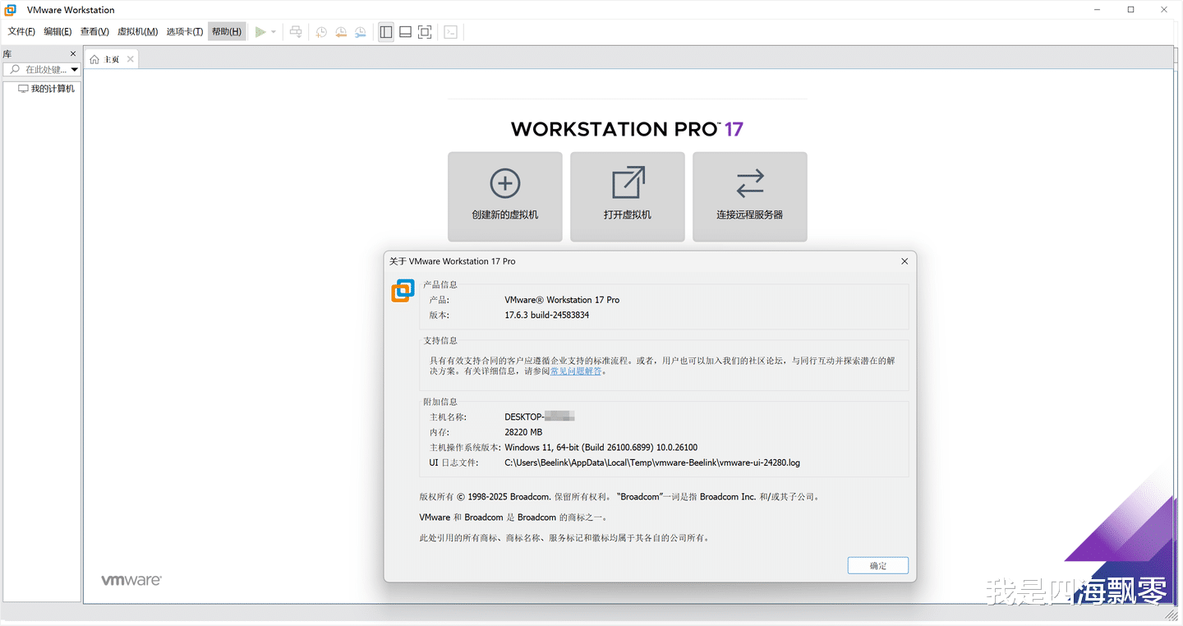1183x626 pixels.
Task: Open the power options dropdown arrow
Action: (x=274, y=32)
